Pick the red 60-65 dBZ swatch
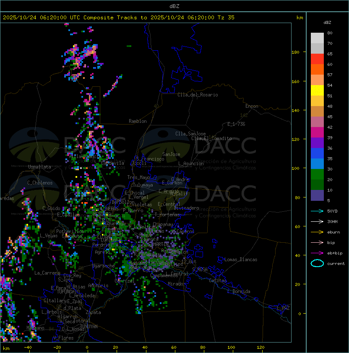The image size is (349, 353). tap(317, 59)
